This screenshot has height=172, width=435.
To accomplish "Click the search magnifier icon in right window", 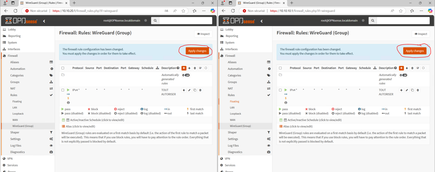I will (373, 21).
